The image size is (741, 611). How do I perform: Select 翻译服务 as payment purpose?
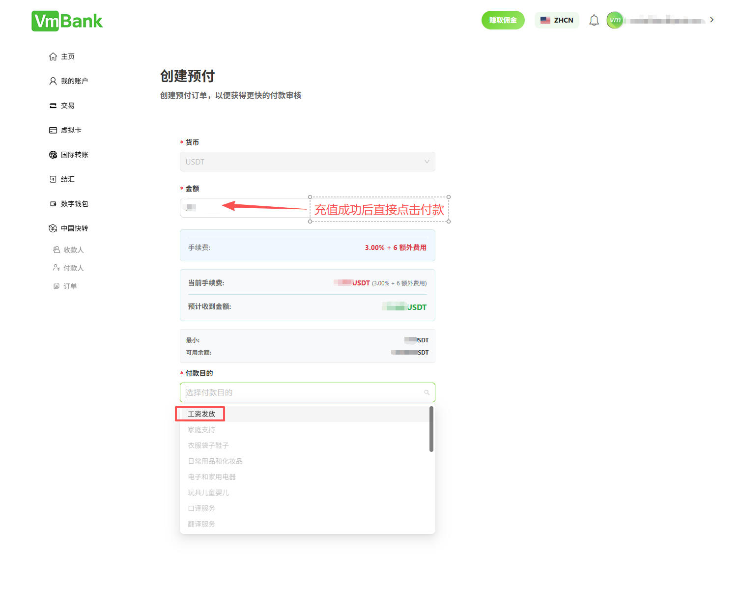pos(200,524)
